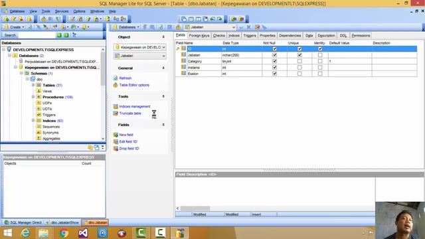The image size is (425, 239).
Task: Open Internet Explorer from taskbar
Action: click(25, 233)
